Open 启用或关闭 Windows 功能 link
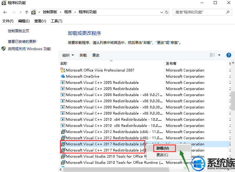This screenshot has height=172, width=235. pos(29,49)
